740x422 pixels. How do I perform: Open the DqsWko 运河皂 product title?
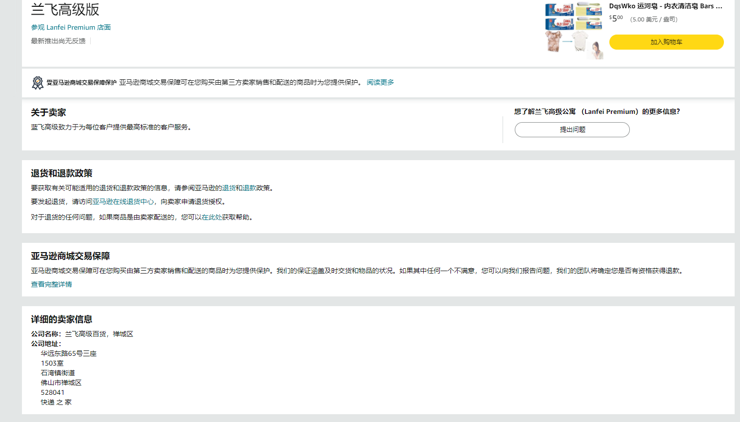(x=666, y=6)
